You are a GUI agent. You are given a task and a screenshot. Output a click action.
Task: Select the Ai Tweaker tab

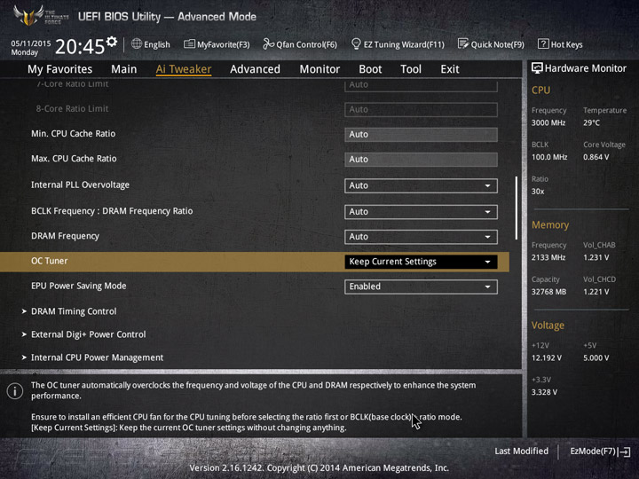click(184, 69)
